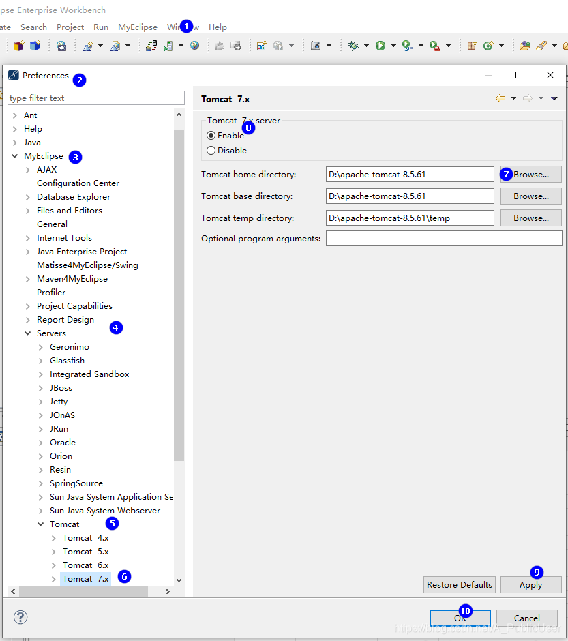Collapse the MyEclipse tree node

pyautogui.click(x=15, y=155)
